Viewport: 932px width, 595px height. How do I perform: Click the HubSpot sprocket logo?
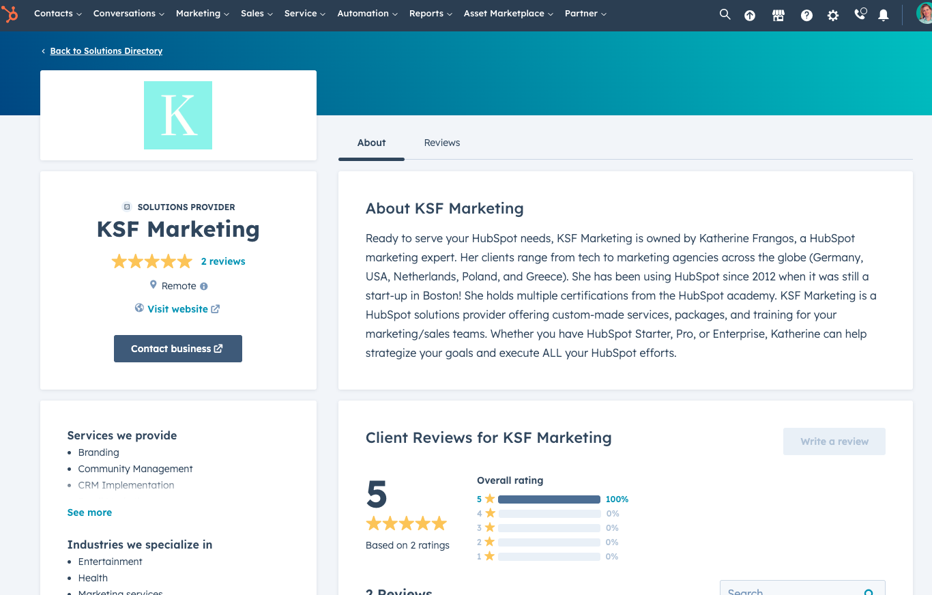click(x=10, y=14)
